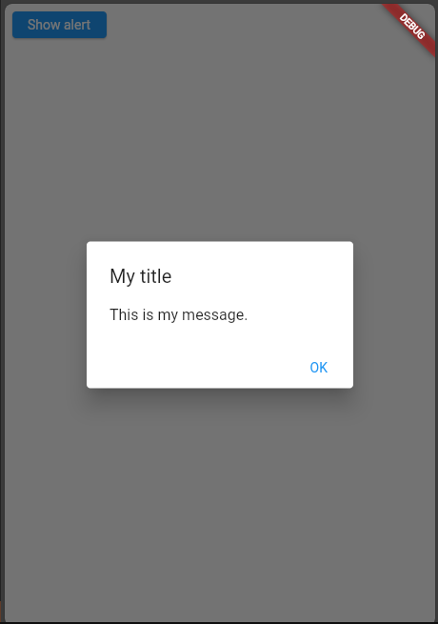The height and width of the screenshot is (624, 438).
Task: Click the gray area right of the dialog
Action: pyautogui.click(x=394, y=314)
